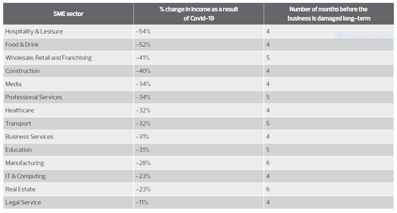Click the Education sector cell
Viewport: 397px width, 213px height.
point(19,150)
